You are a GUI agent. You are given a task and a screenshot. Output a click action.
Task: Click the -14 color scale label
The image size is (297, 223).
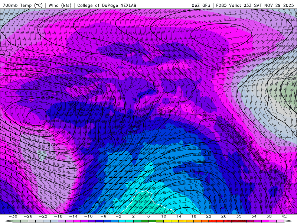point(73,216)
